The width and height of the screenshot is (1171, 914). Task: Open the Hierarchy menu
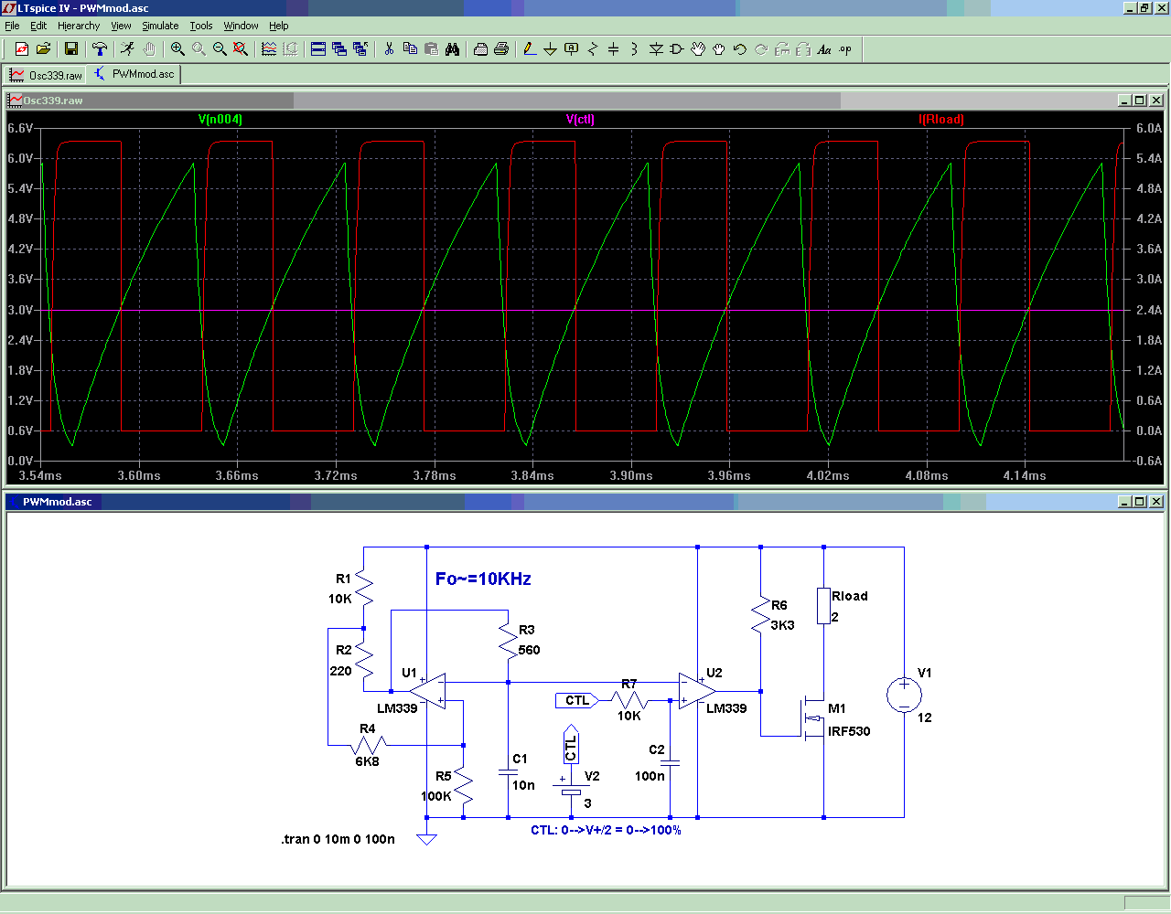79,26
